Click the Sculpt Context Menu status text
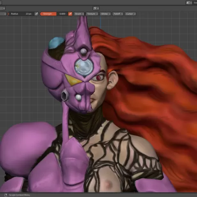Screen dimensions: 197x197 coord(19,195)
